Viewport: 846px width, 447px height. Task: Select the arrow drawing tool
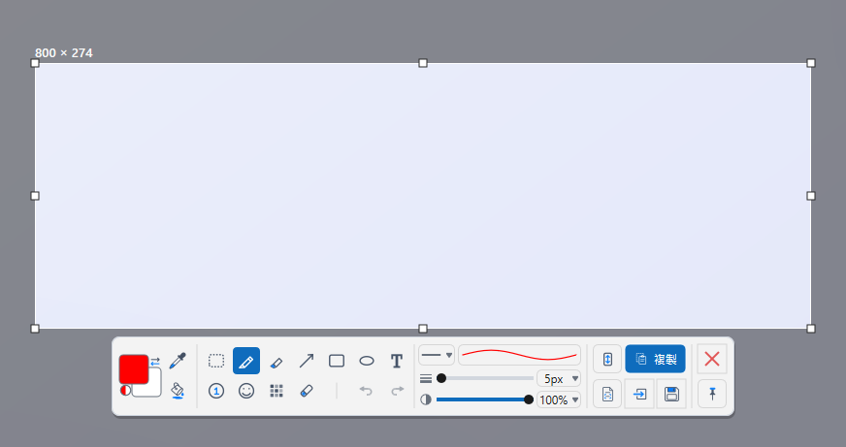tap(307, 361)
